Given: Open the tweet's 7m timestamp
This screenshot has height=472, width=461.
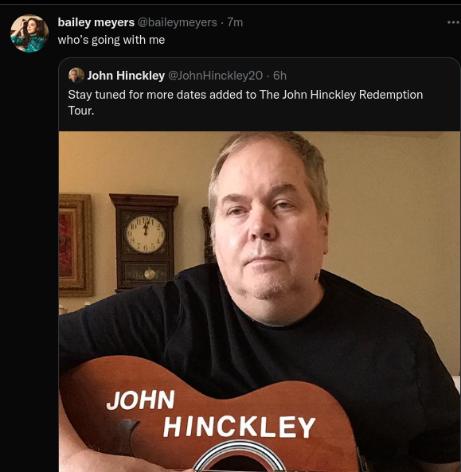Looking at the screenshot, I should click(235, 22).
